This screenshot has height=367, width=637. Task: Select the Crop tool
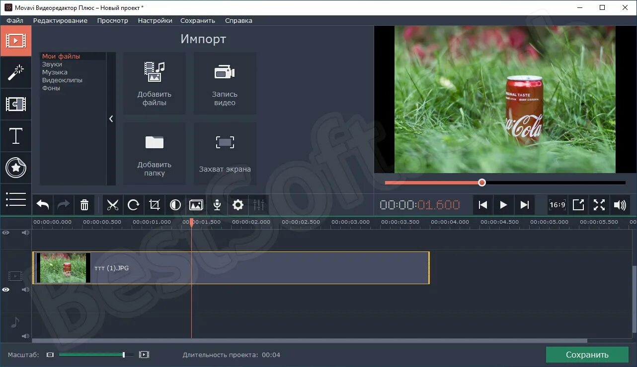[155, 205]
